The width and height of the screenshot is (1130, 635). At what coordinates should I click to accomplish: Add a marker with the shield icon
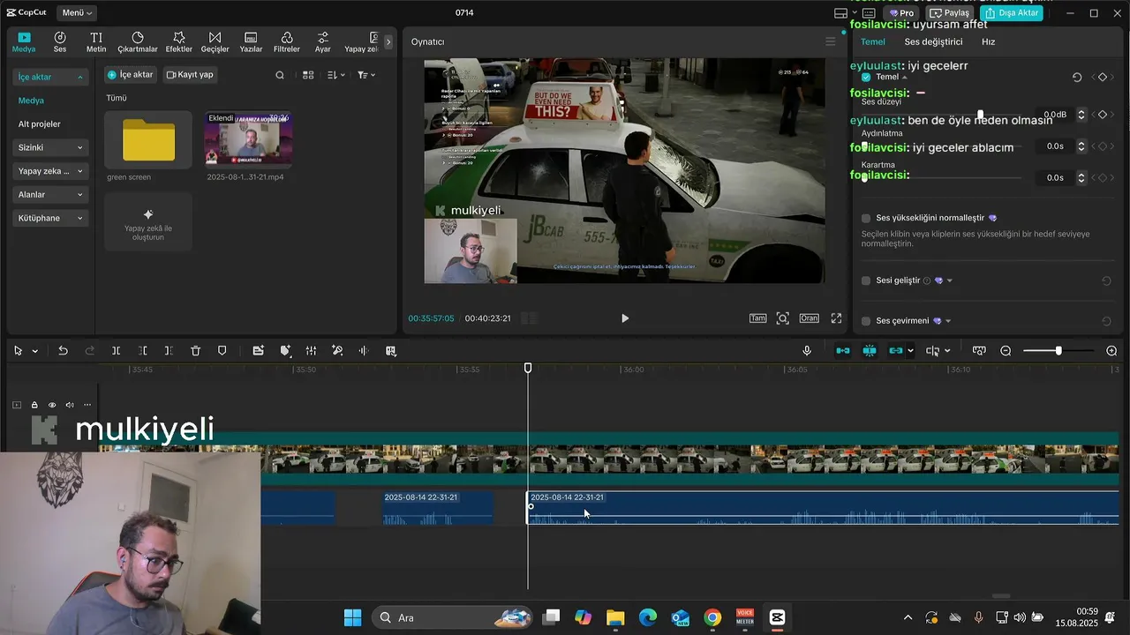click(x=222, y=351)
